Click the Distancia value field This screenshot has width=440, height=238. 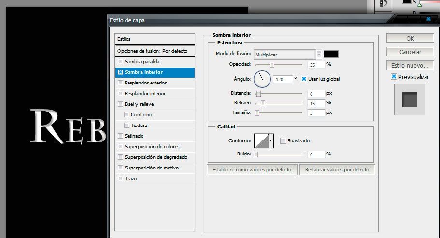point(316,94)
